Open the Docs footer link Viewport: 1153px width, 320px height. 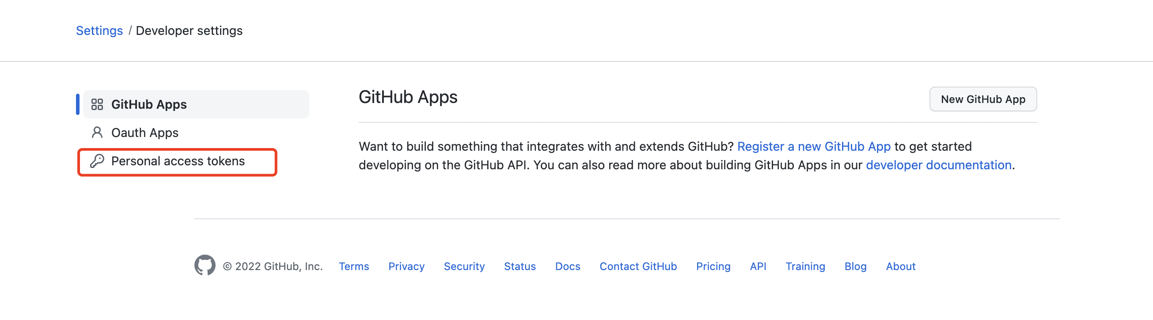click(x=568, y=266)
